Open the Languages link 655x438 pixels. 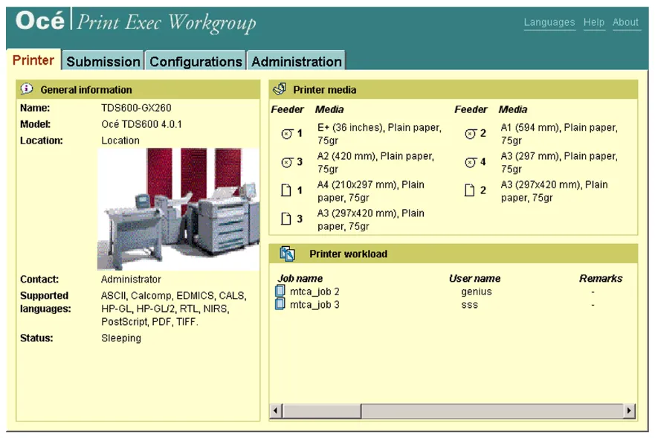point(549,22)
